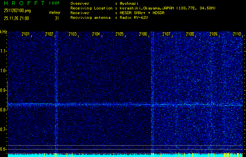The height and width of the screenshot is (157, 246).
Task: Click the 2108 time marker
Action: (190, 34)
